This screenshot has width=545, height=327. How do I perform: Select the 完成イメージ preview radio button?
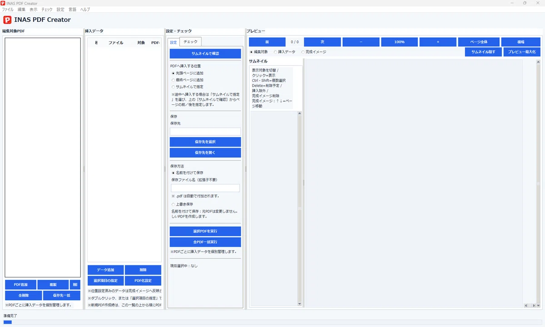[303, 52]
